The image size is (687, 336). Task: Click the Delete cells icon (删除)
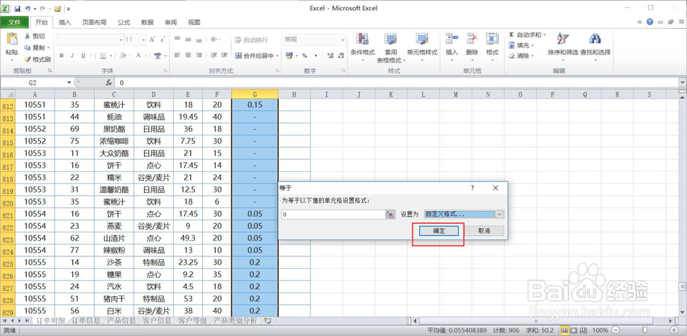[x=472, y=39]
